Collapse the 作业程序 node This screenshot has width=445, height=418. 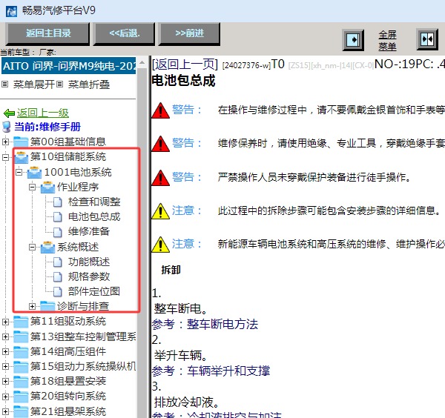pyautogui.click(x=33, y=188)
